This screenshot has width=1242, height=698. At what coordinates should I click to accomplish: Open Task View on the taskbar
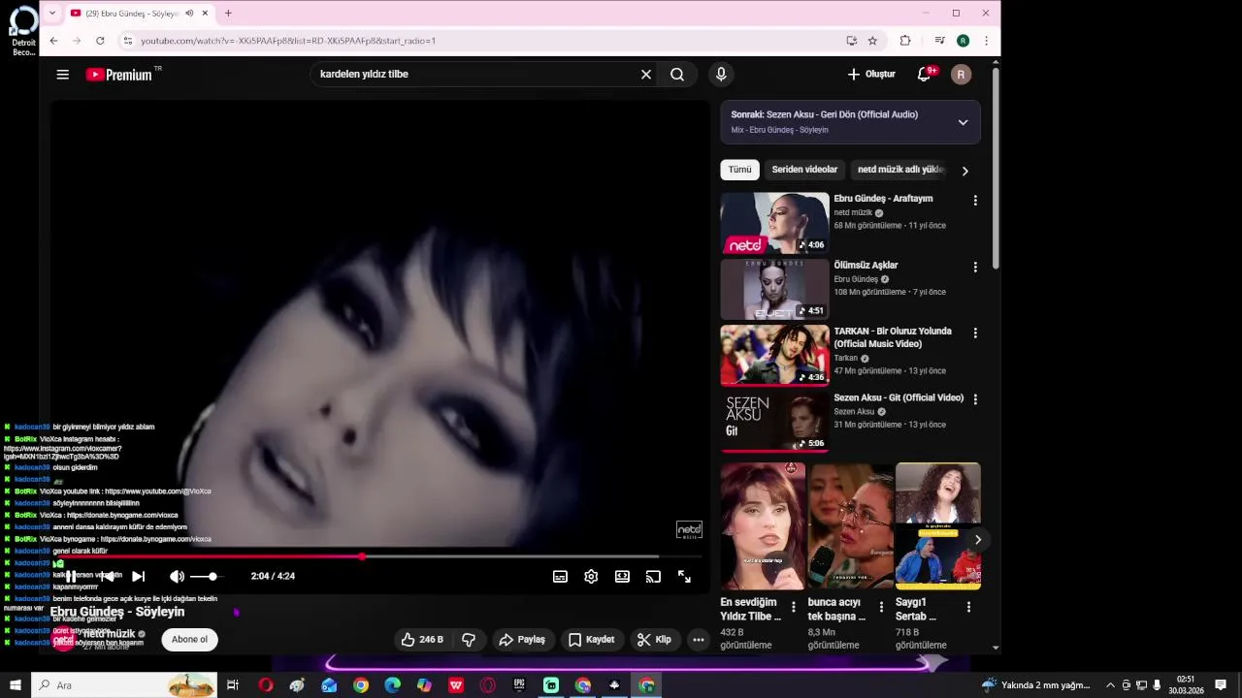pos(233,685)
